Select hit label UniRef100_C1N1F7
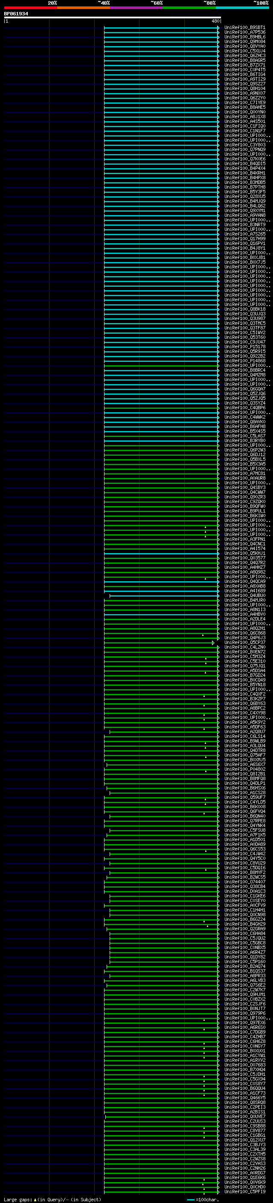 244,131
